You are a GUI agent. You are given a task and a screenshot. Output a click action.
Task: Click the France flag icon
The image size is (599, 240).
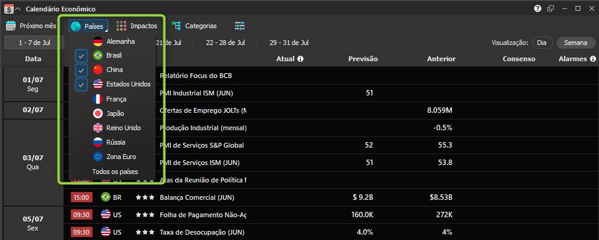coord(98,99)
